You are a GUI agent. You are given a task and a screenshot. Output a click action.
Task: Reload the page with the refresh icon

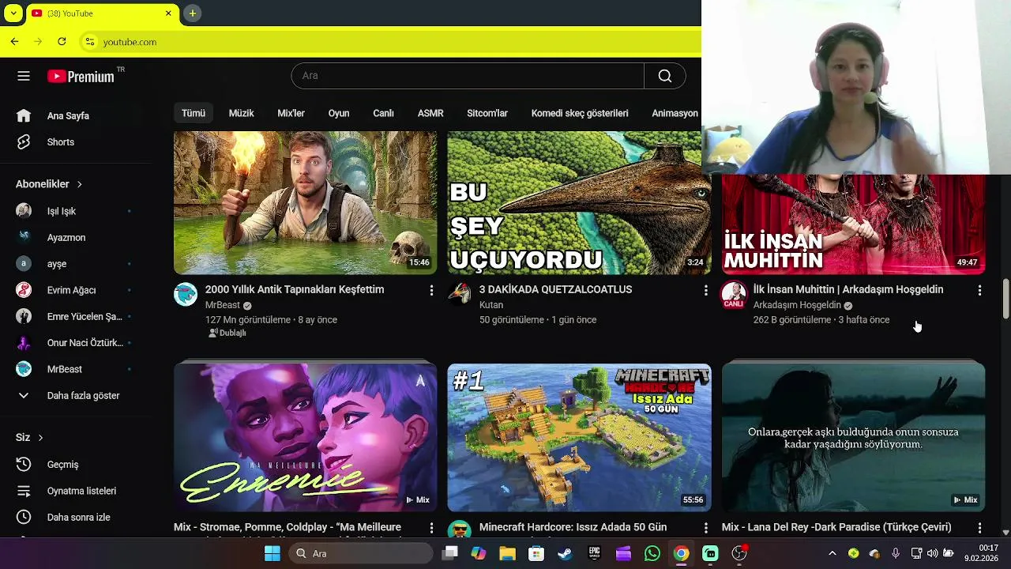(62, 41)
